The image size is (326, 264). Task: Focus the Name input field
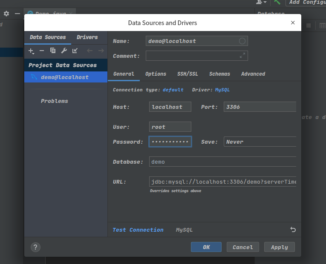[197, 41]
